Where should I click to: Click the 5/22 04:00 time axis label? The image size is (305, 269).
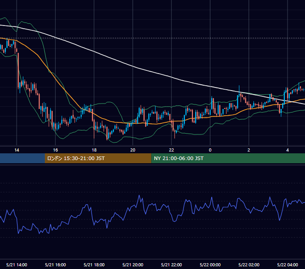coord(288,265)
